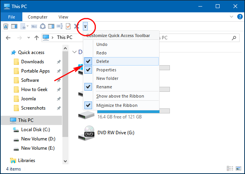245x174 pixels.
Task: Uncheck Delete in the customize menu
Action: coord(102,61)
